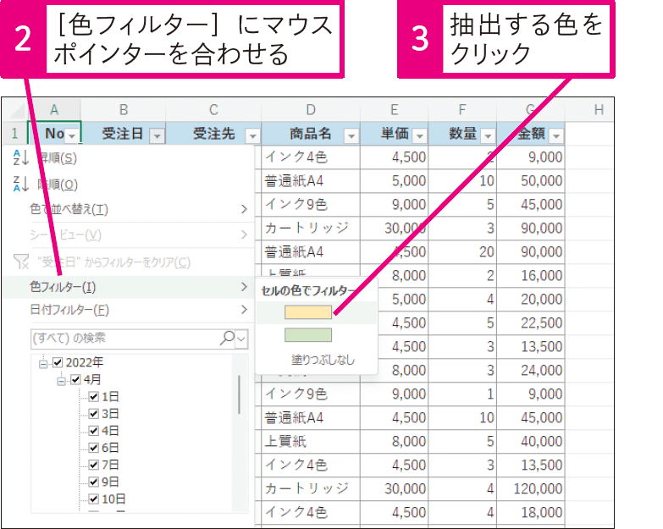663x529 pixels.
Task: Uncheck the 10日 checkbox
Action: 93,499
